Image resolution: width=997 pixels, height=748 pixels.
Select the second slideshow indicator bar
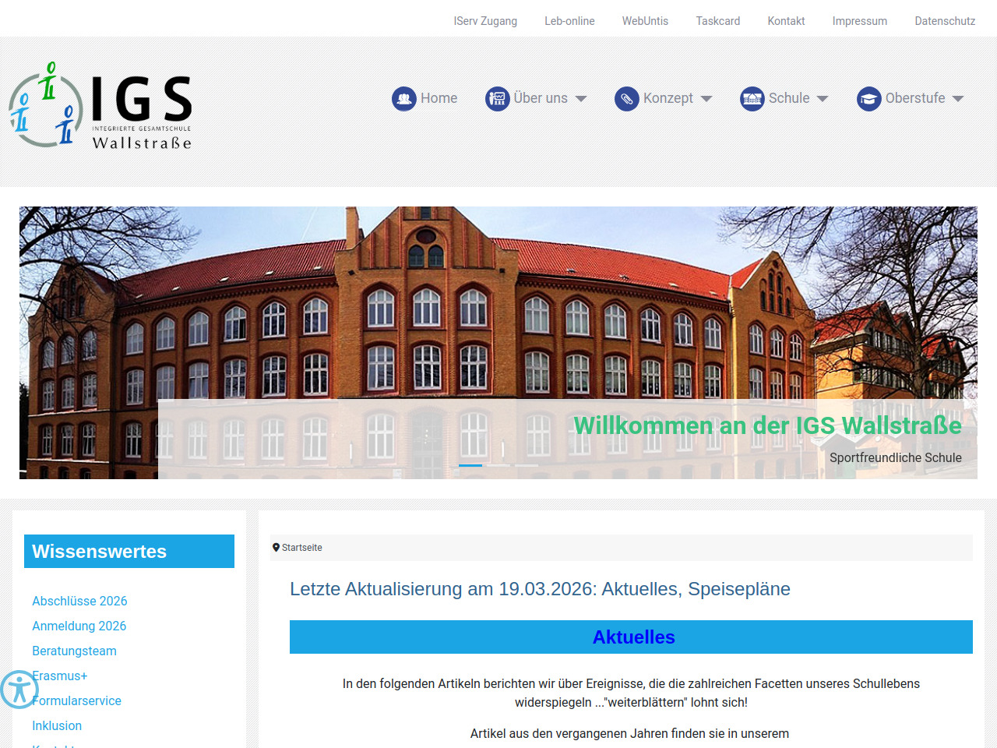pyautogui.click(x=498, y=465)
